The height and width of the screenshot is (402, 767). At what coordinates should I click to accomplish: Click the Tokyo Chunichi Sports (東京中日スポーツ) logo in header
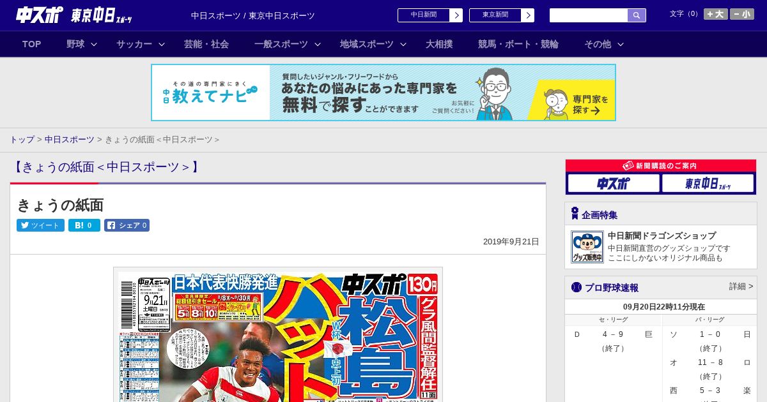coord(102,15)
